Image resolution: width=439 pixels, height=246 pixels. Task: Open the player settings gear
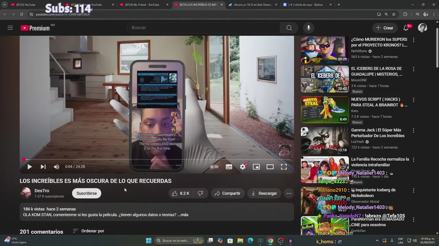click(243, 167)
